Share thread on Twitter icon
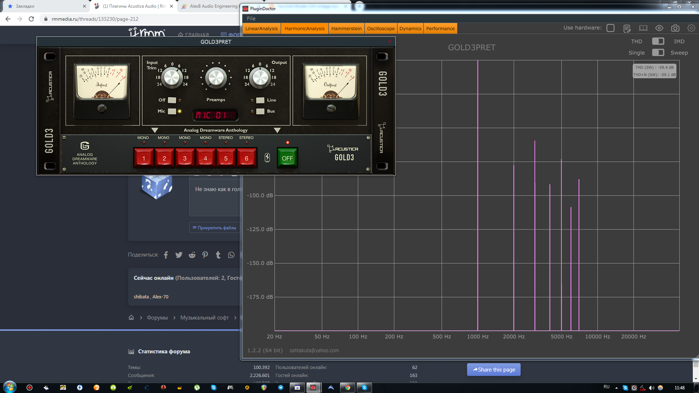 pyautogui.click(x=179, y=255)
